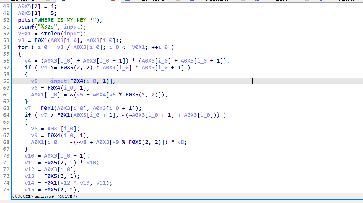Viewport: 363px width, 203px height.
Task: Click variable v10 on line 70
Action: point(29,156)
